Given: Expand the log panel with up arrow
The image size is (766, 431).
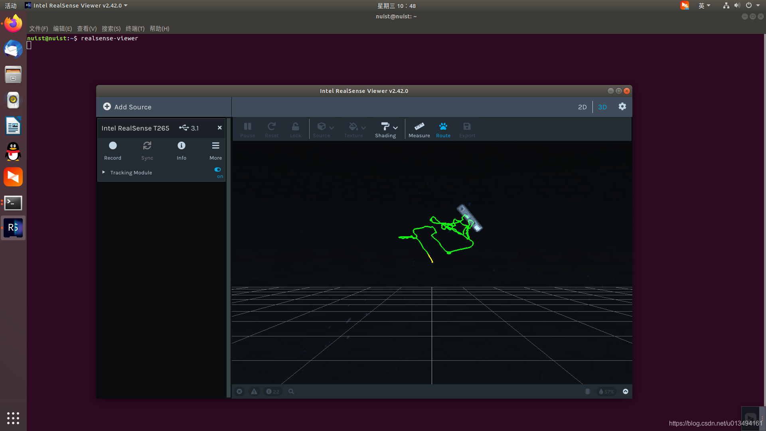Looking at the screenshot, I should 625,391.
